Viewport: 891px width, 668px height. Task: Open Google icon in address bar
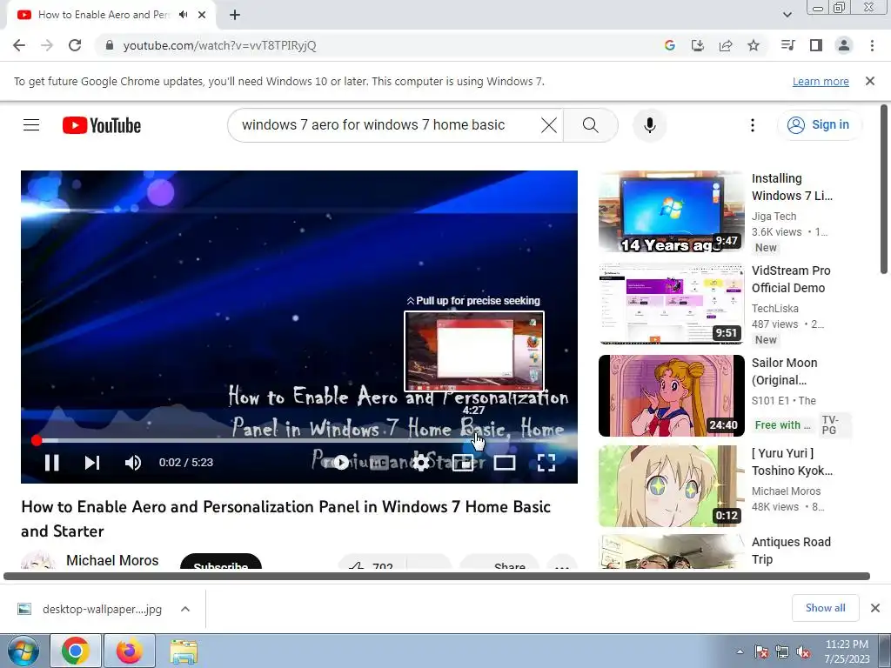pos(670,45)
